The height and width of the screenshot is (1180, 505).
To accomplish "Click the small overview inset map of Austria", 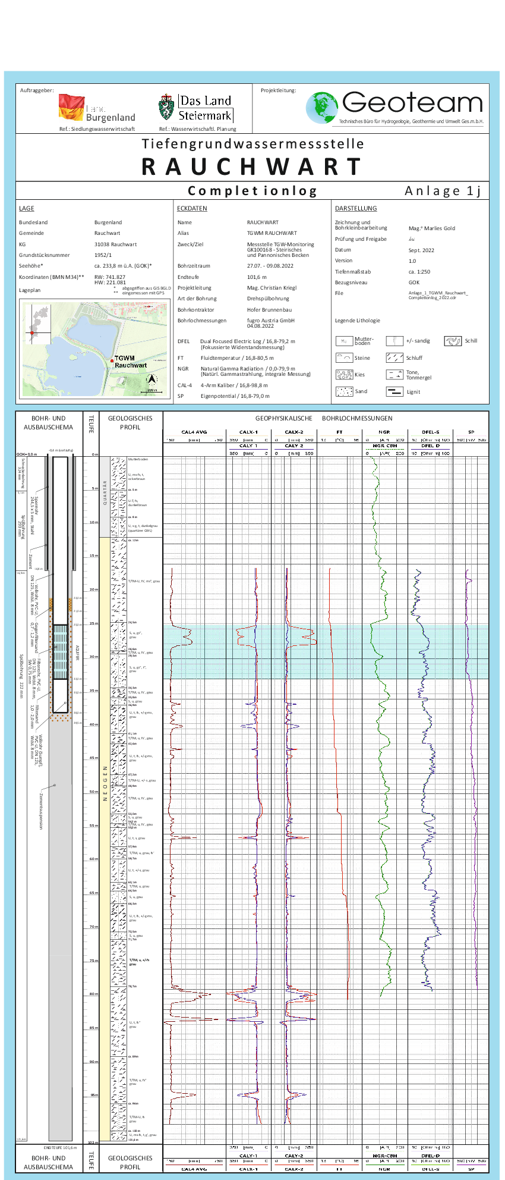I will 37,324.
